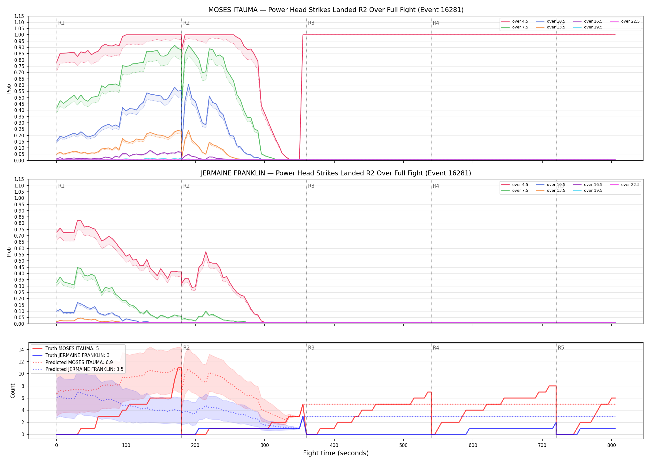650x464 pixels.
Task: Pick 'over 7.5' legend entry in Jermaine Franklin chart
Action: coord(515,191)
